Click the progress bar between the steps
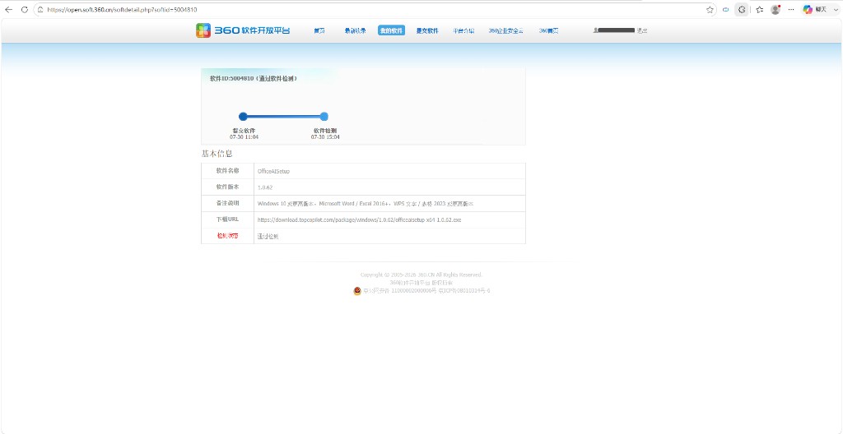 283,117
